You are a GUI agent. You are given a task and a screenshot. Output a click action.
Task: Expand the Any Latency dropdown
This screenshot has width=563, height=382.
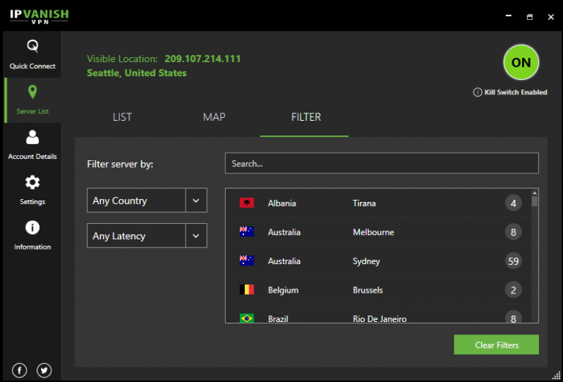136,236
